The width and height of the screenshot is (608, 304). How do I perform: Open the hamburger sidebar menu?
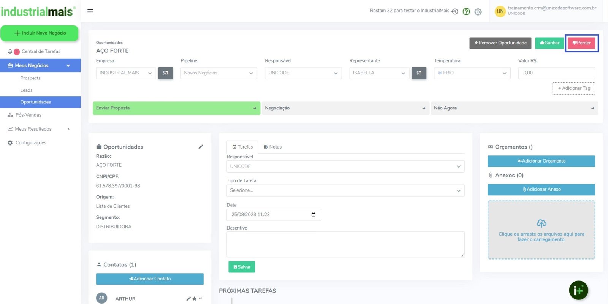tap(90, 11)
